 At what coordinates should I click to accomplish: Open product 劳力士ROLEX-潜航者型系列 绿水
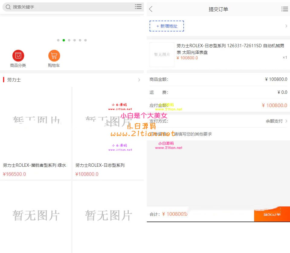[x=34, y=165]
